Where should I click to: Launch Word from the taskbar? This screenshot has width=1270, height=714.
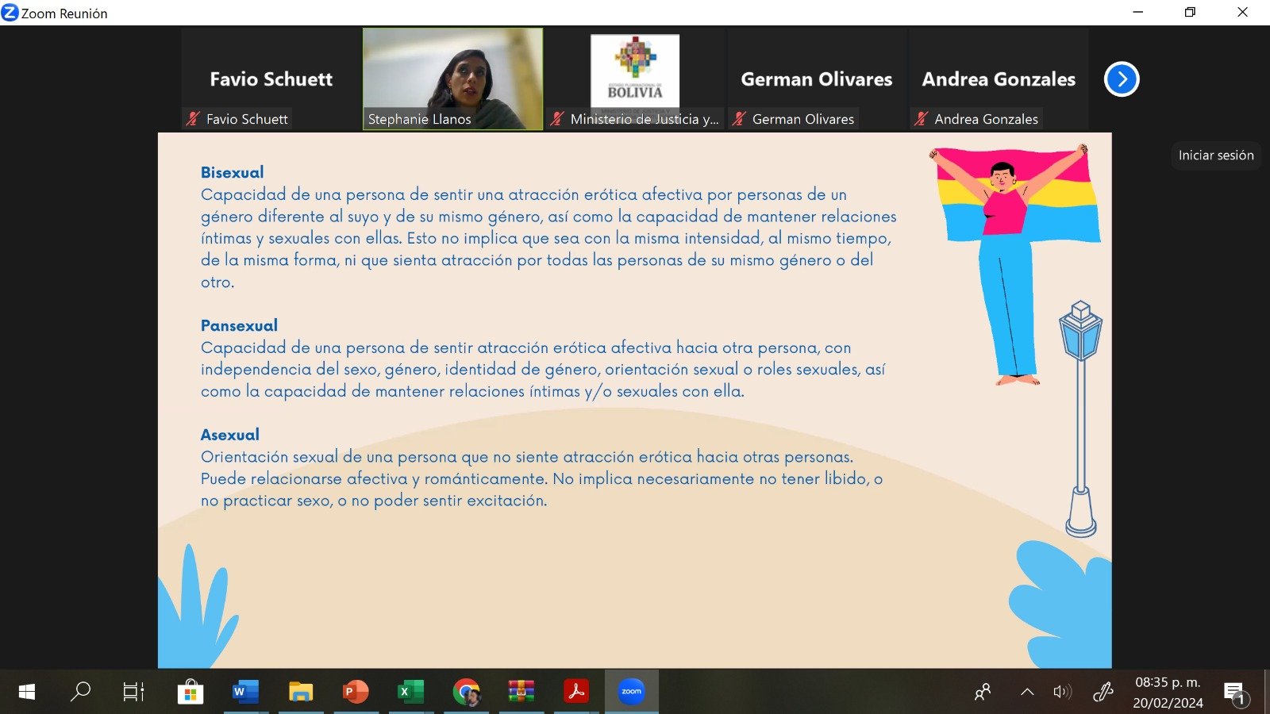tap(246, 691)
